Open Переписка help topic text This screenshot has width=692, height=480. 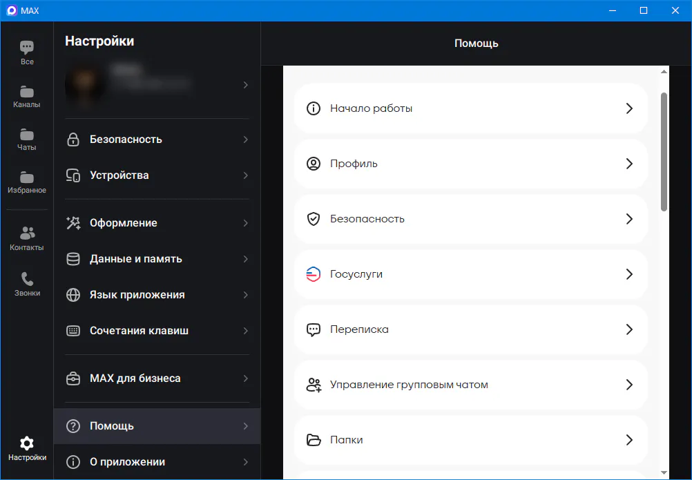(x=359, y=329)
